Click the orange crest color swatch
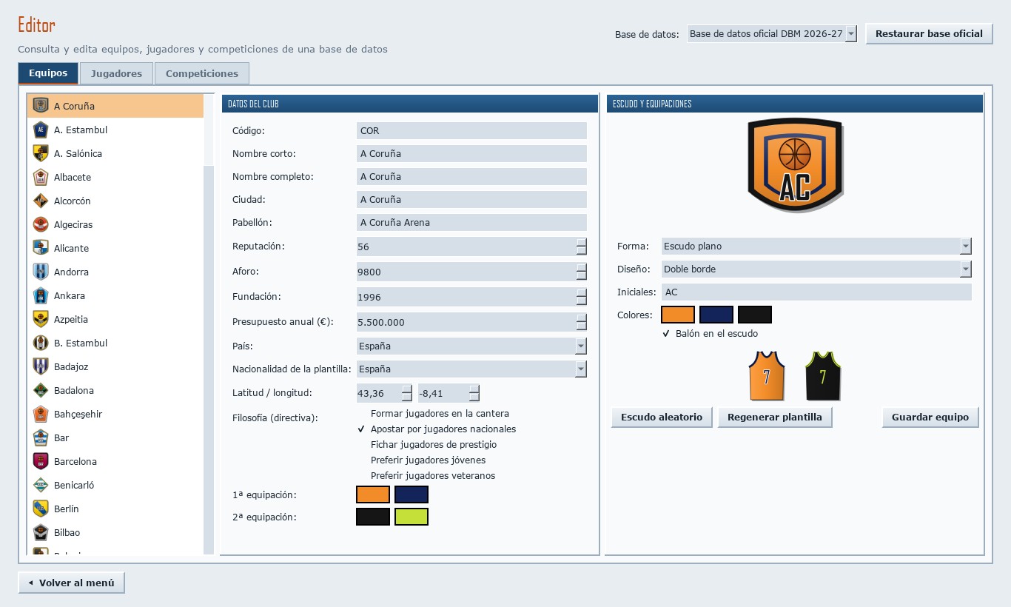The image size is (1011, 607). coord(678,315)
